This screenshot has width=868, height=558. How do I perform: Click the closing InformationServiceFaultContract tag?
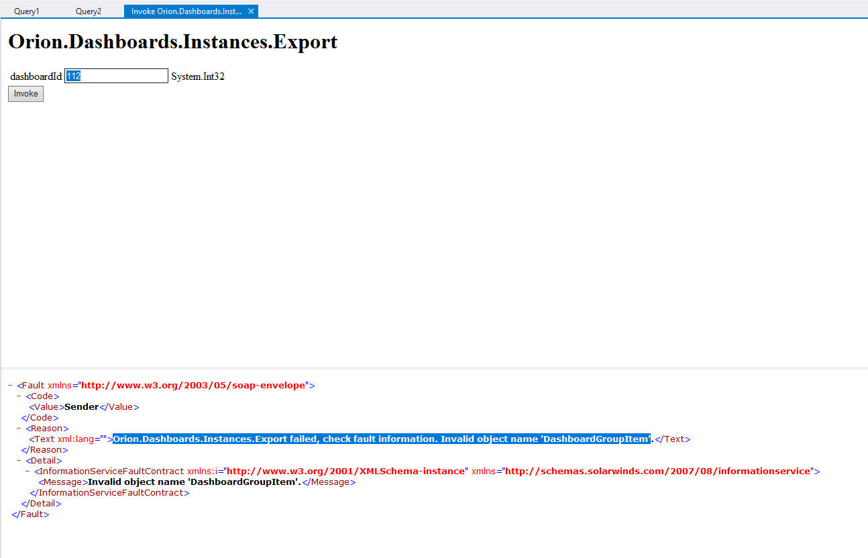pos(109,493)
